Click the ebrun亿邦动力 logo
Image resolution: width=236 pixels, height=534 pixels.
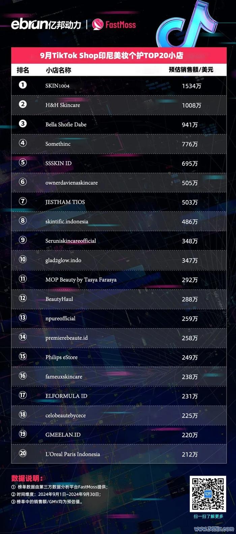46,24
